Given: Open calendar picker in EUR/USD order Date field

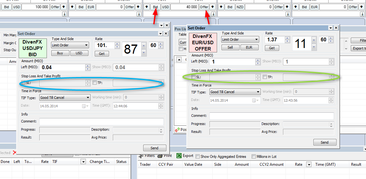Looking at the screenshot, I should click(x=255, y=100).
